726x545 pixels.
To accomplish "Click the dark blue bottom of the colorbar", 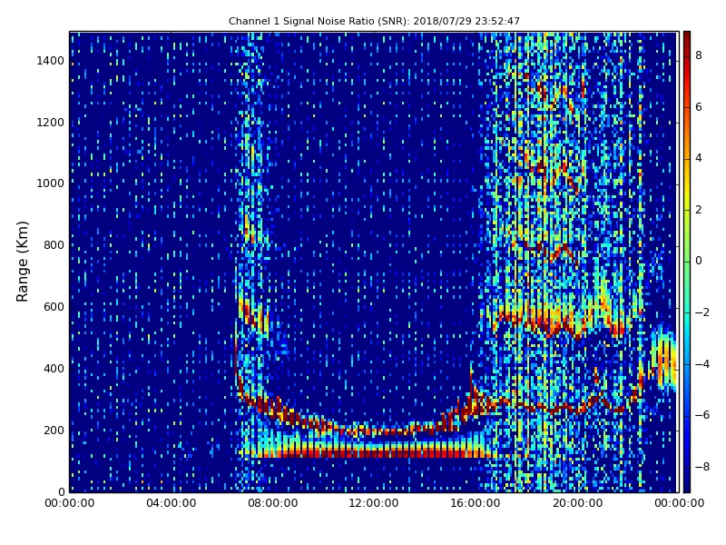I will coord(687,487).
